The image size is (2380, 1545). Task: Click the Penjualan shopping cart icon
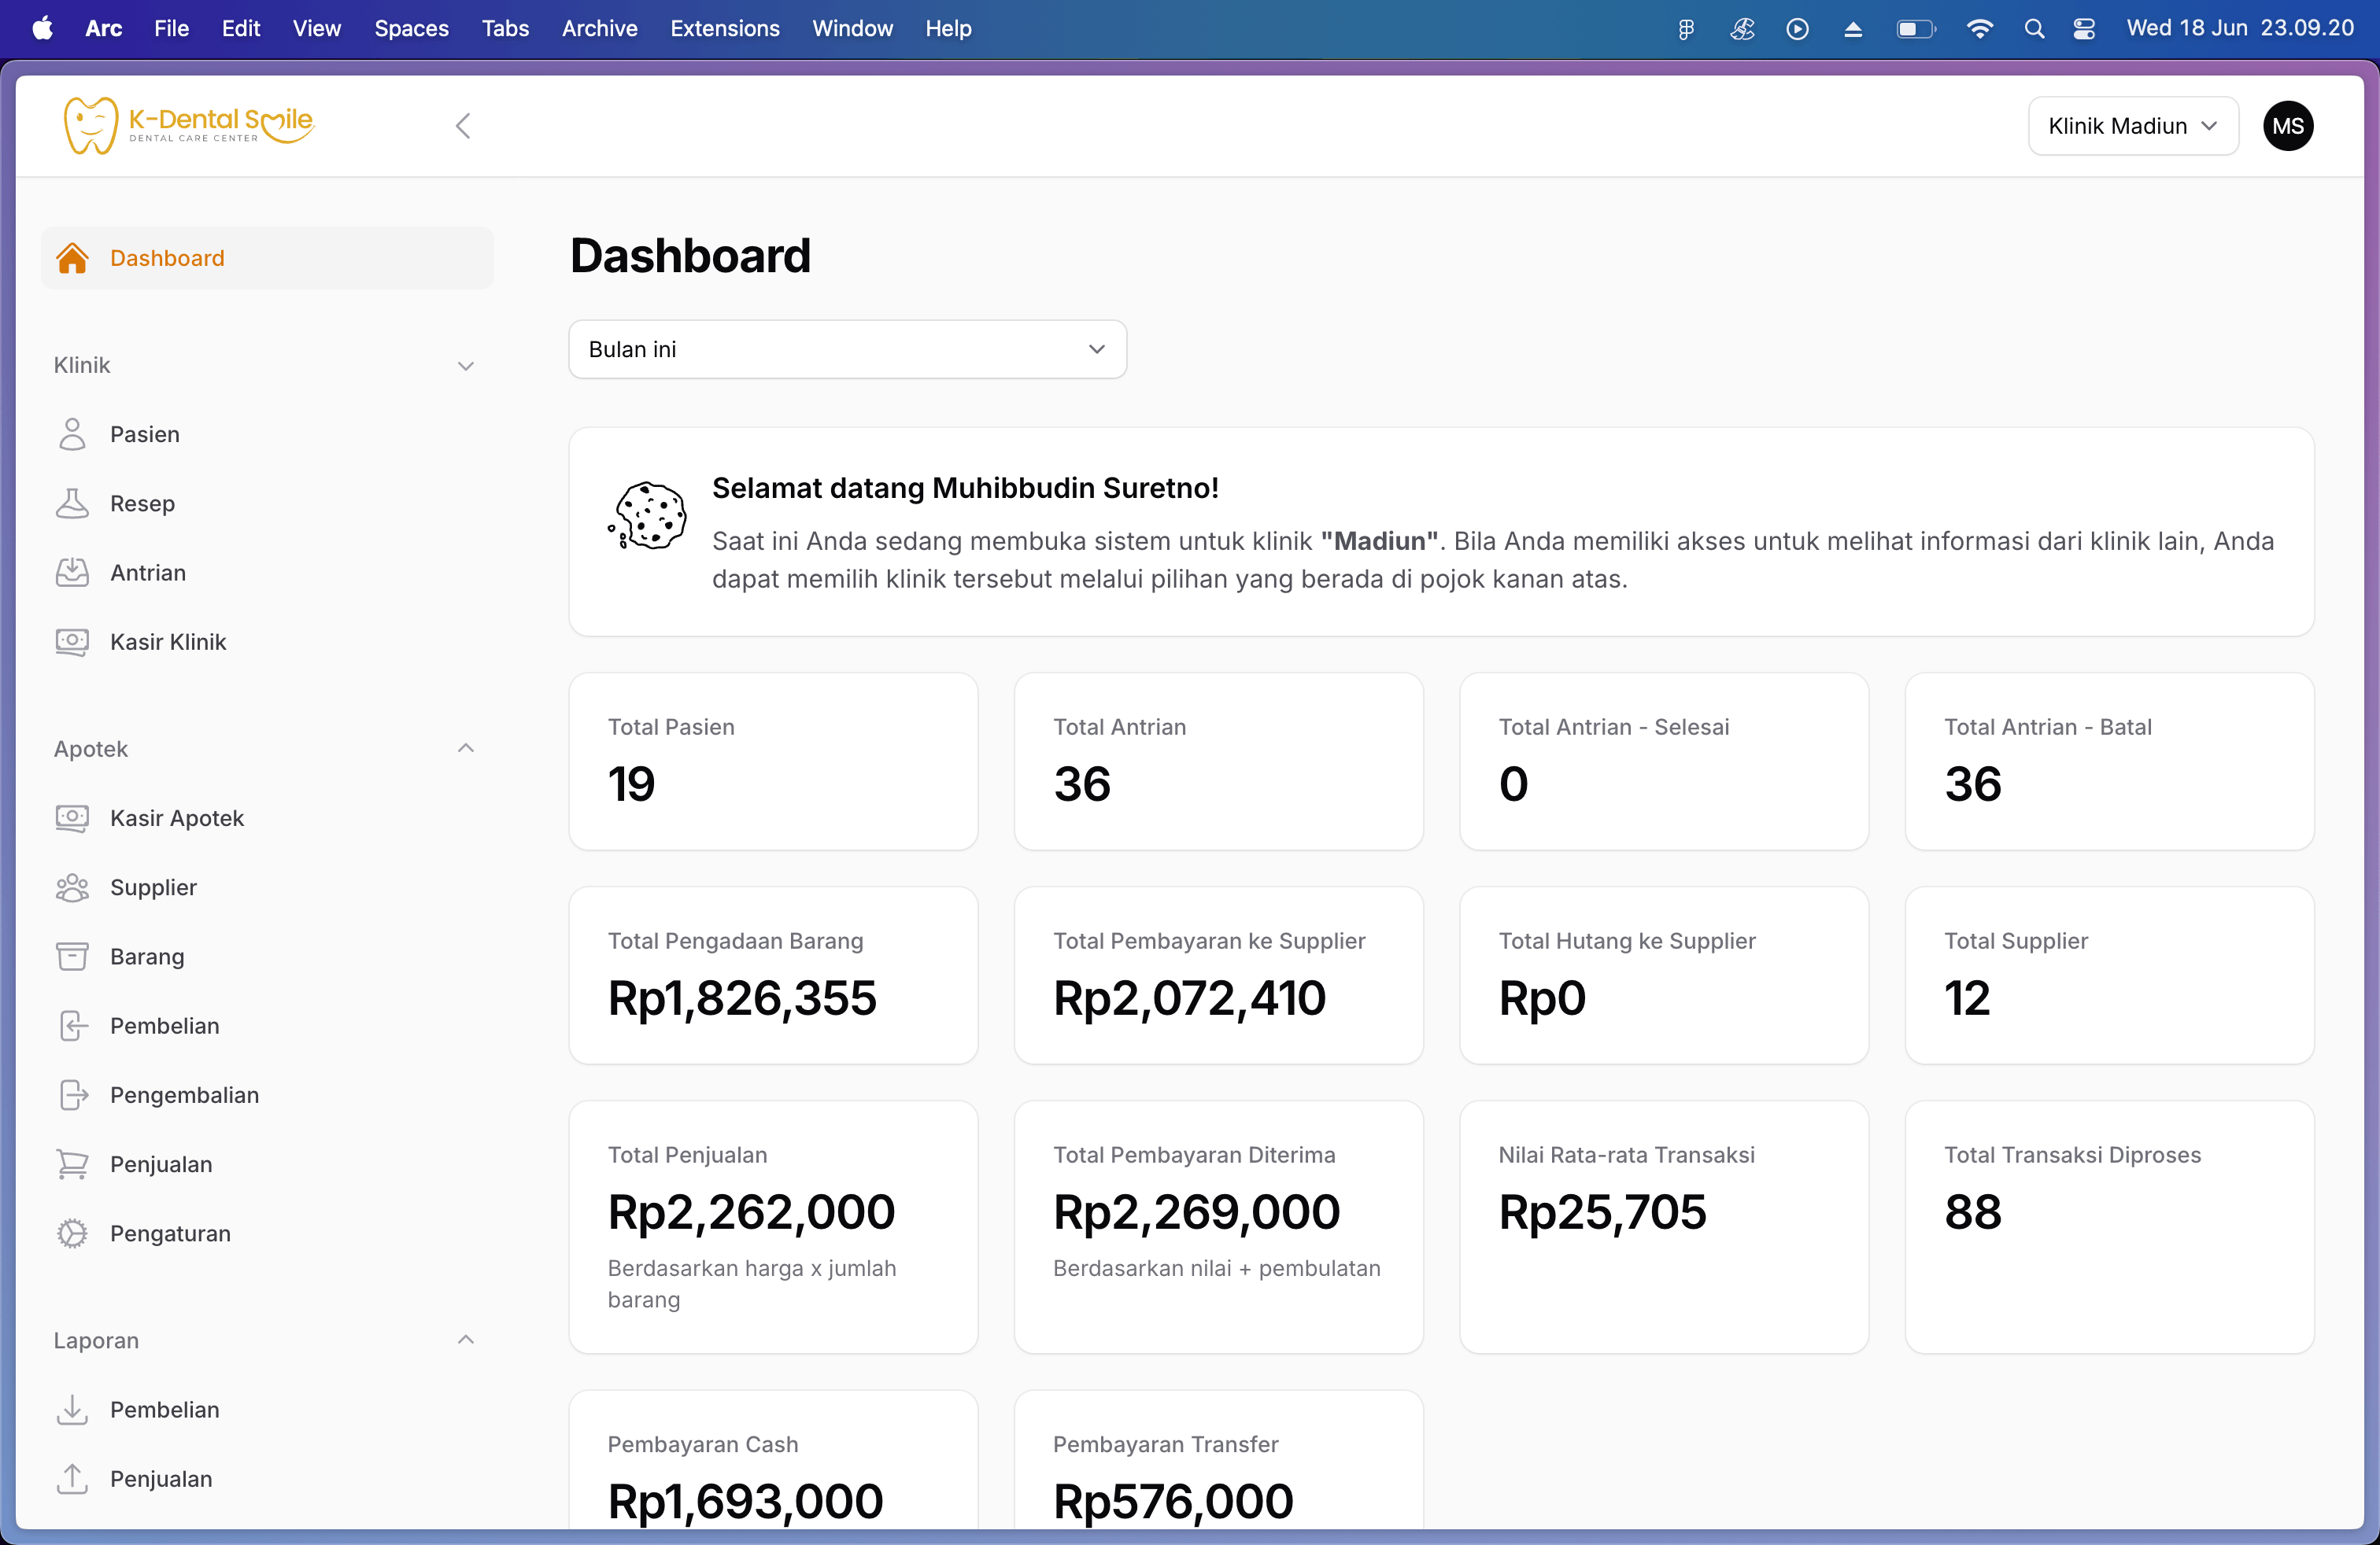tap(72, 1164)
